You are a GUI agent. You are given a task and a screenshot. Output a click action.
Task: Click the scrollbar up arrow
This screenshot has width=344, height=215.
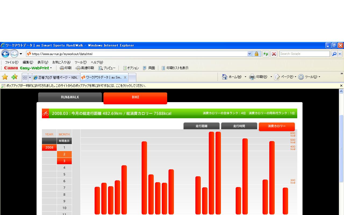(x=341, y=91)
